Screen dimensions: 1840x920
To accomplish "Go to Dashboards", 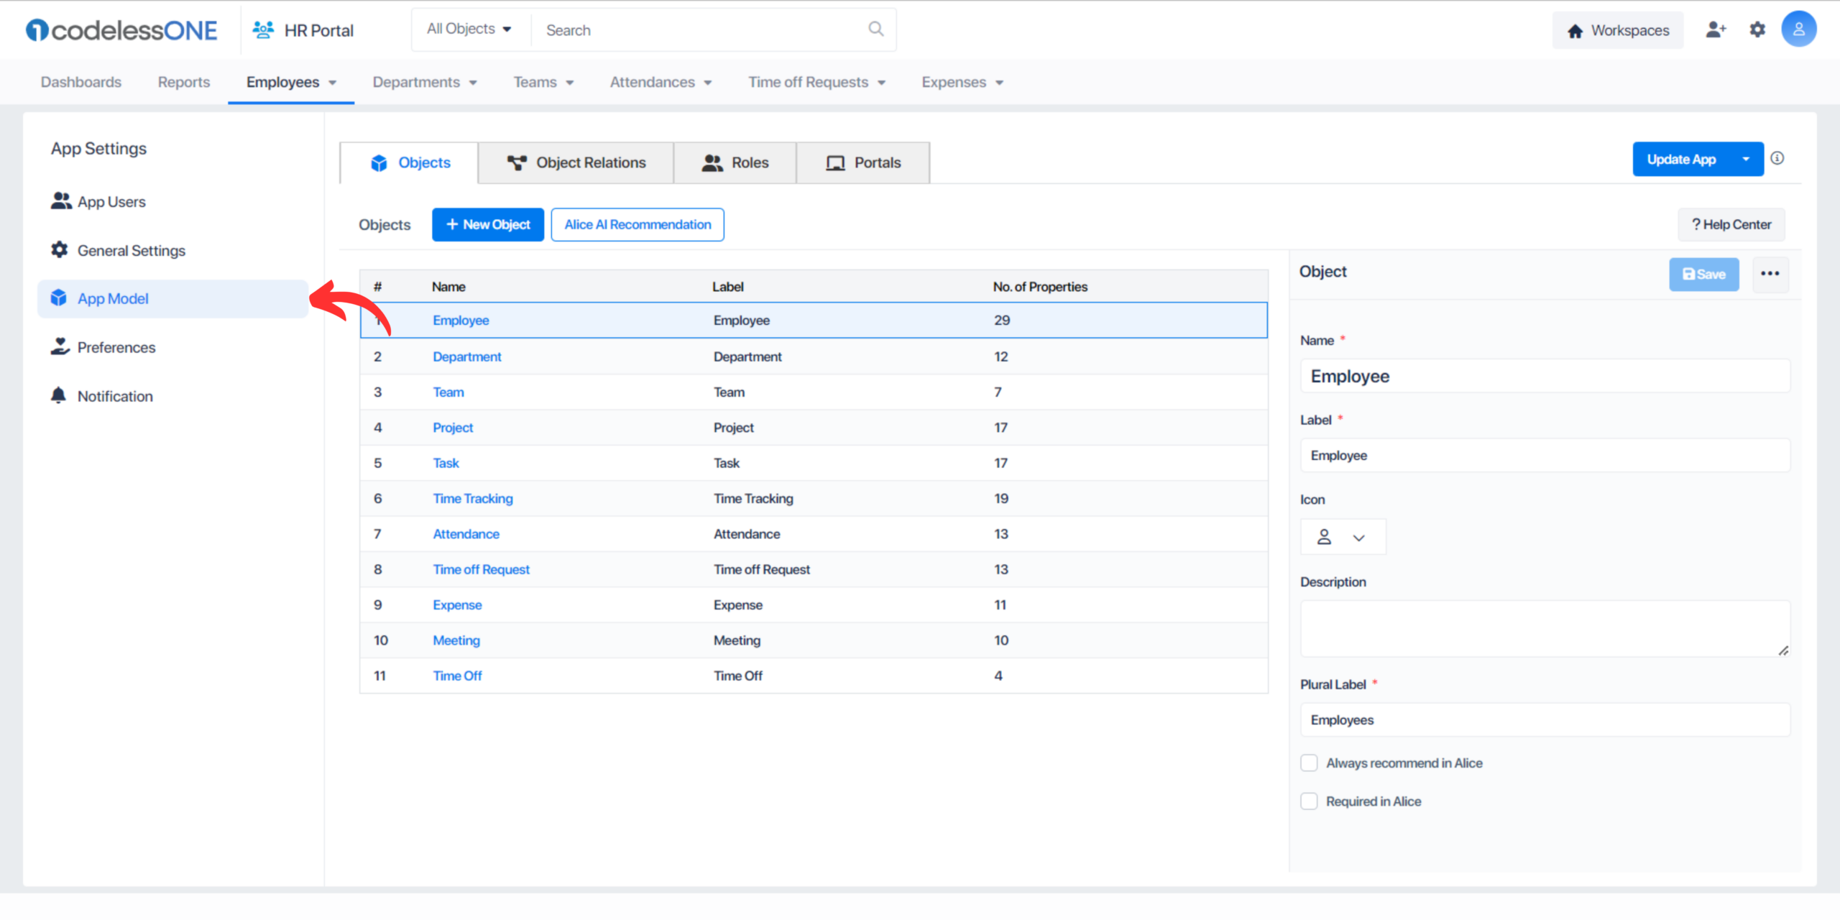I will [x=81, y=82].
